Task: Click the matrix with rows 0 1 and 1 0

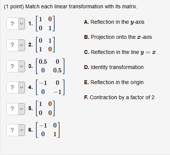Action: [45, 45]
